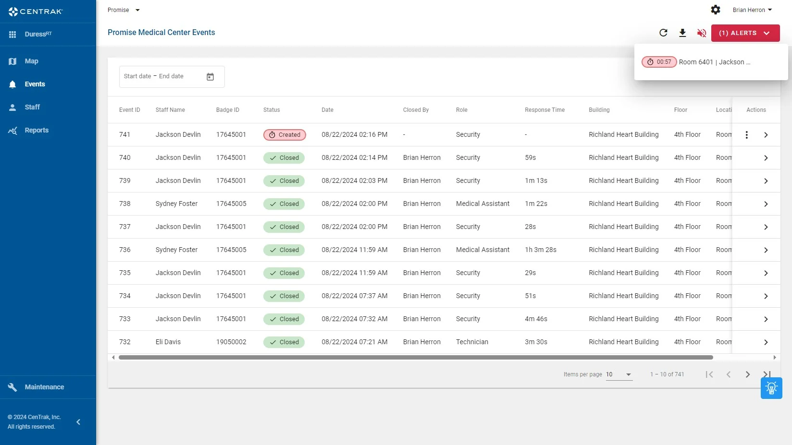Click the Closed status badge on event 738

coord(284,204)
